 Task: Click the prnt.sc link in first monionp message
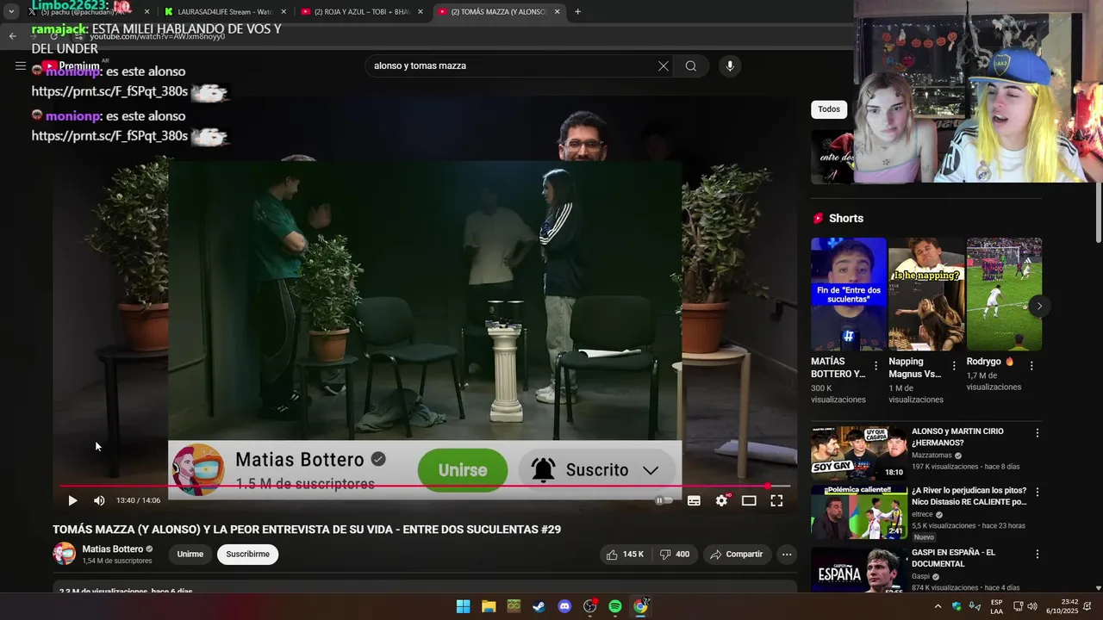109,91
